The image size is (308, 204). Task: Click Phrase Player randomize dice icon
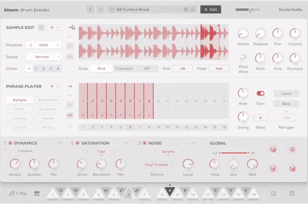(70, 127)
